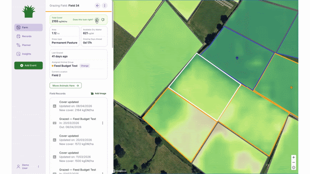Click the orange animal marker on map
The height and width of the screenshot is (174, 310).
click(291, 87)
